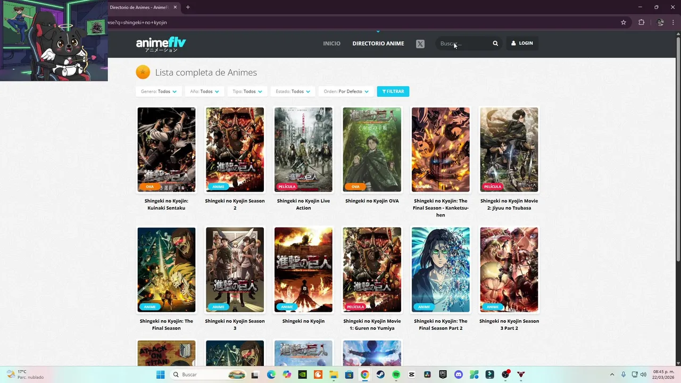Open Shingeki no Kyojin Season 3 Part 2 title

pos(509,324)
